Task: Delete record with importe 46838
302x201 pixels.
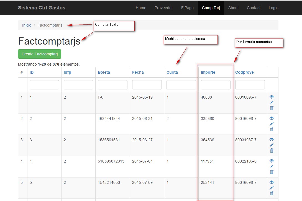Action: [272, 108]
